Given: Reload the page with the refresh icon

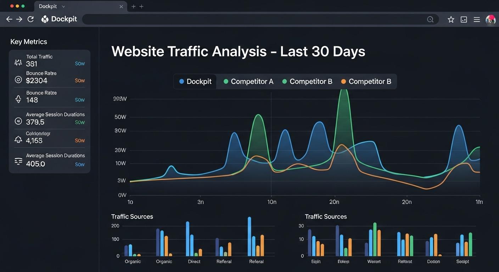Looking at the screenshot, I should click(30, 19).
